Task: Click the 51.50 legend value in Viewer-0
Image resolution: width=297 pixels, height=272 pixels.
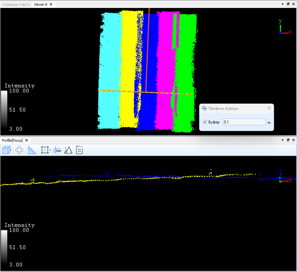Action: [x=17, y=110]
